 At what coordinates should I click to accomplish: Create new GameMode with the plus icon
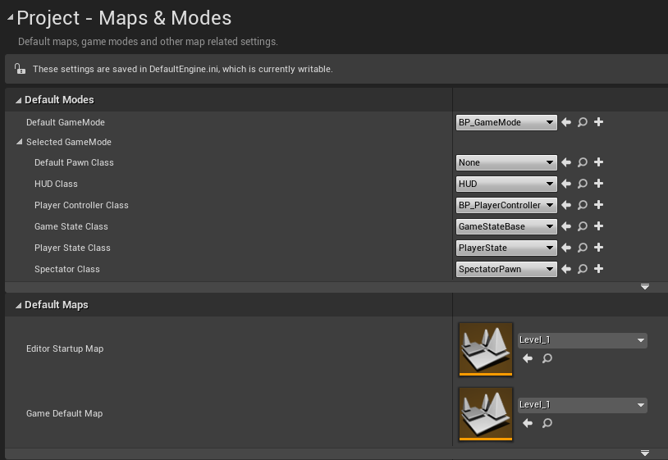click(x=598, y=122)
